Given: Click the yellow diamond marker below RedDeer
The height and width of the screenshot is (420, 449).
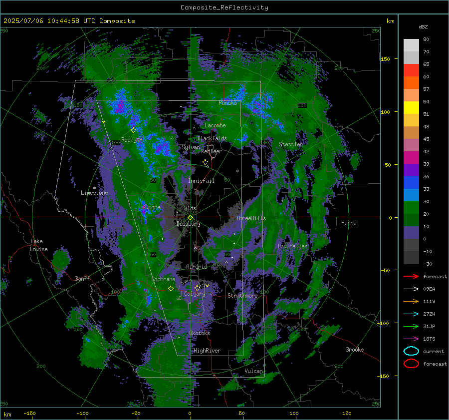Looking at the screenshot, I should (x=205, y=162).
